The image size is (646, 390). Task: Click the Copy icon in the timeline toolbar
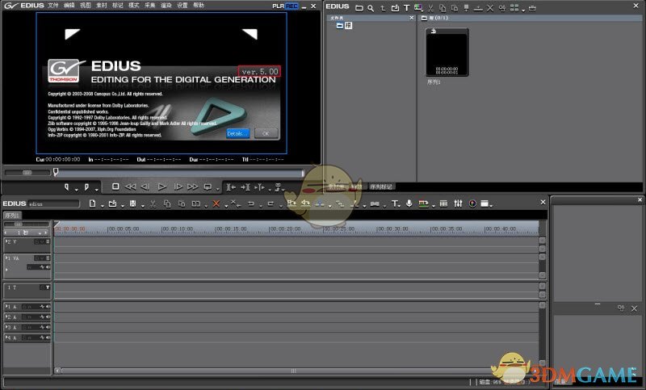167,203
